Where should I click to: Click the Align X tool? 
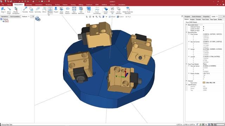point(3,10)
